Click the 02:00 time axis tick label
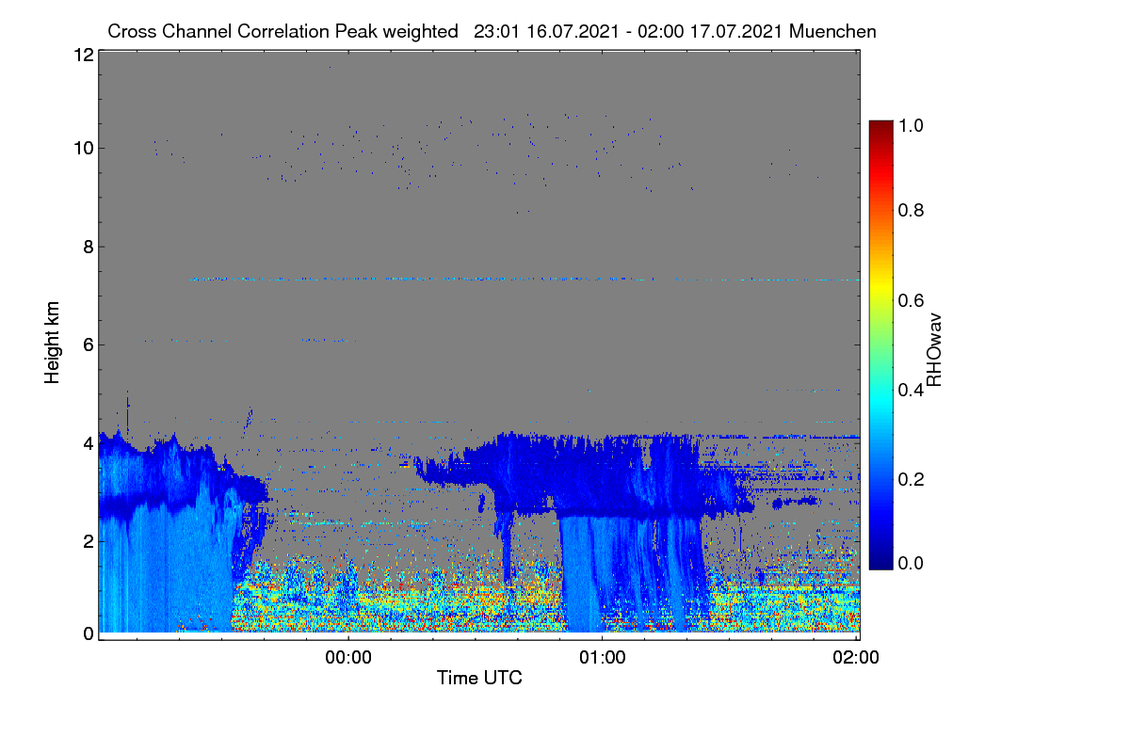The height and width of the screenshot is (753, 1130). pyautogui.click(x=856, y=658)
